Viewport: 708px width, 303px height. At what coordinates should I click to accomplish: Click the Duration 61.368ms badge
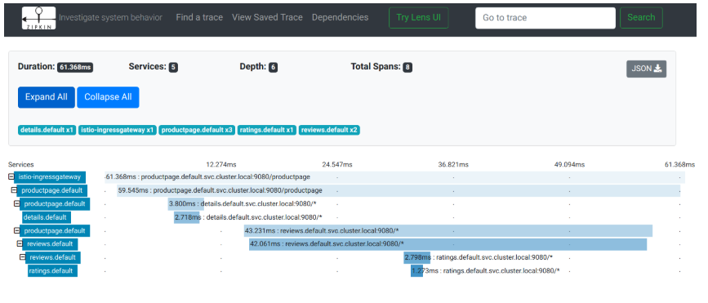[75, 67]
